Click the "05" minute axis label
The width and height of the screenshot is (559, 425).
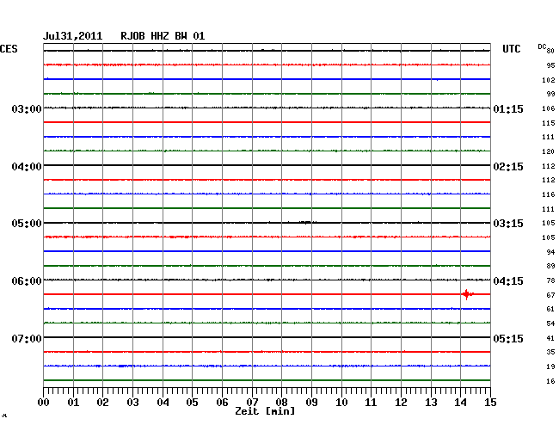[192, 402]
